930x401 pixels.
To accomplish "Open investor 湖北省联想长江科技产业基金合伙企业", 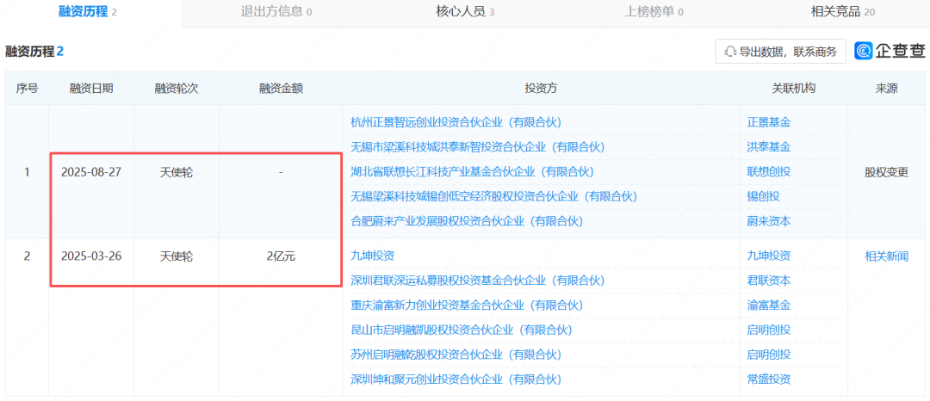I will (x=472, y=172).
